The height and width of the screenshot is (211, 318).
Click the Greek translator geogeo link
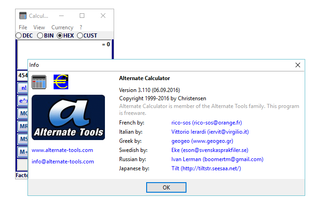click(202, 141)
